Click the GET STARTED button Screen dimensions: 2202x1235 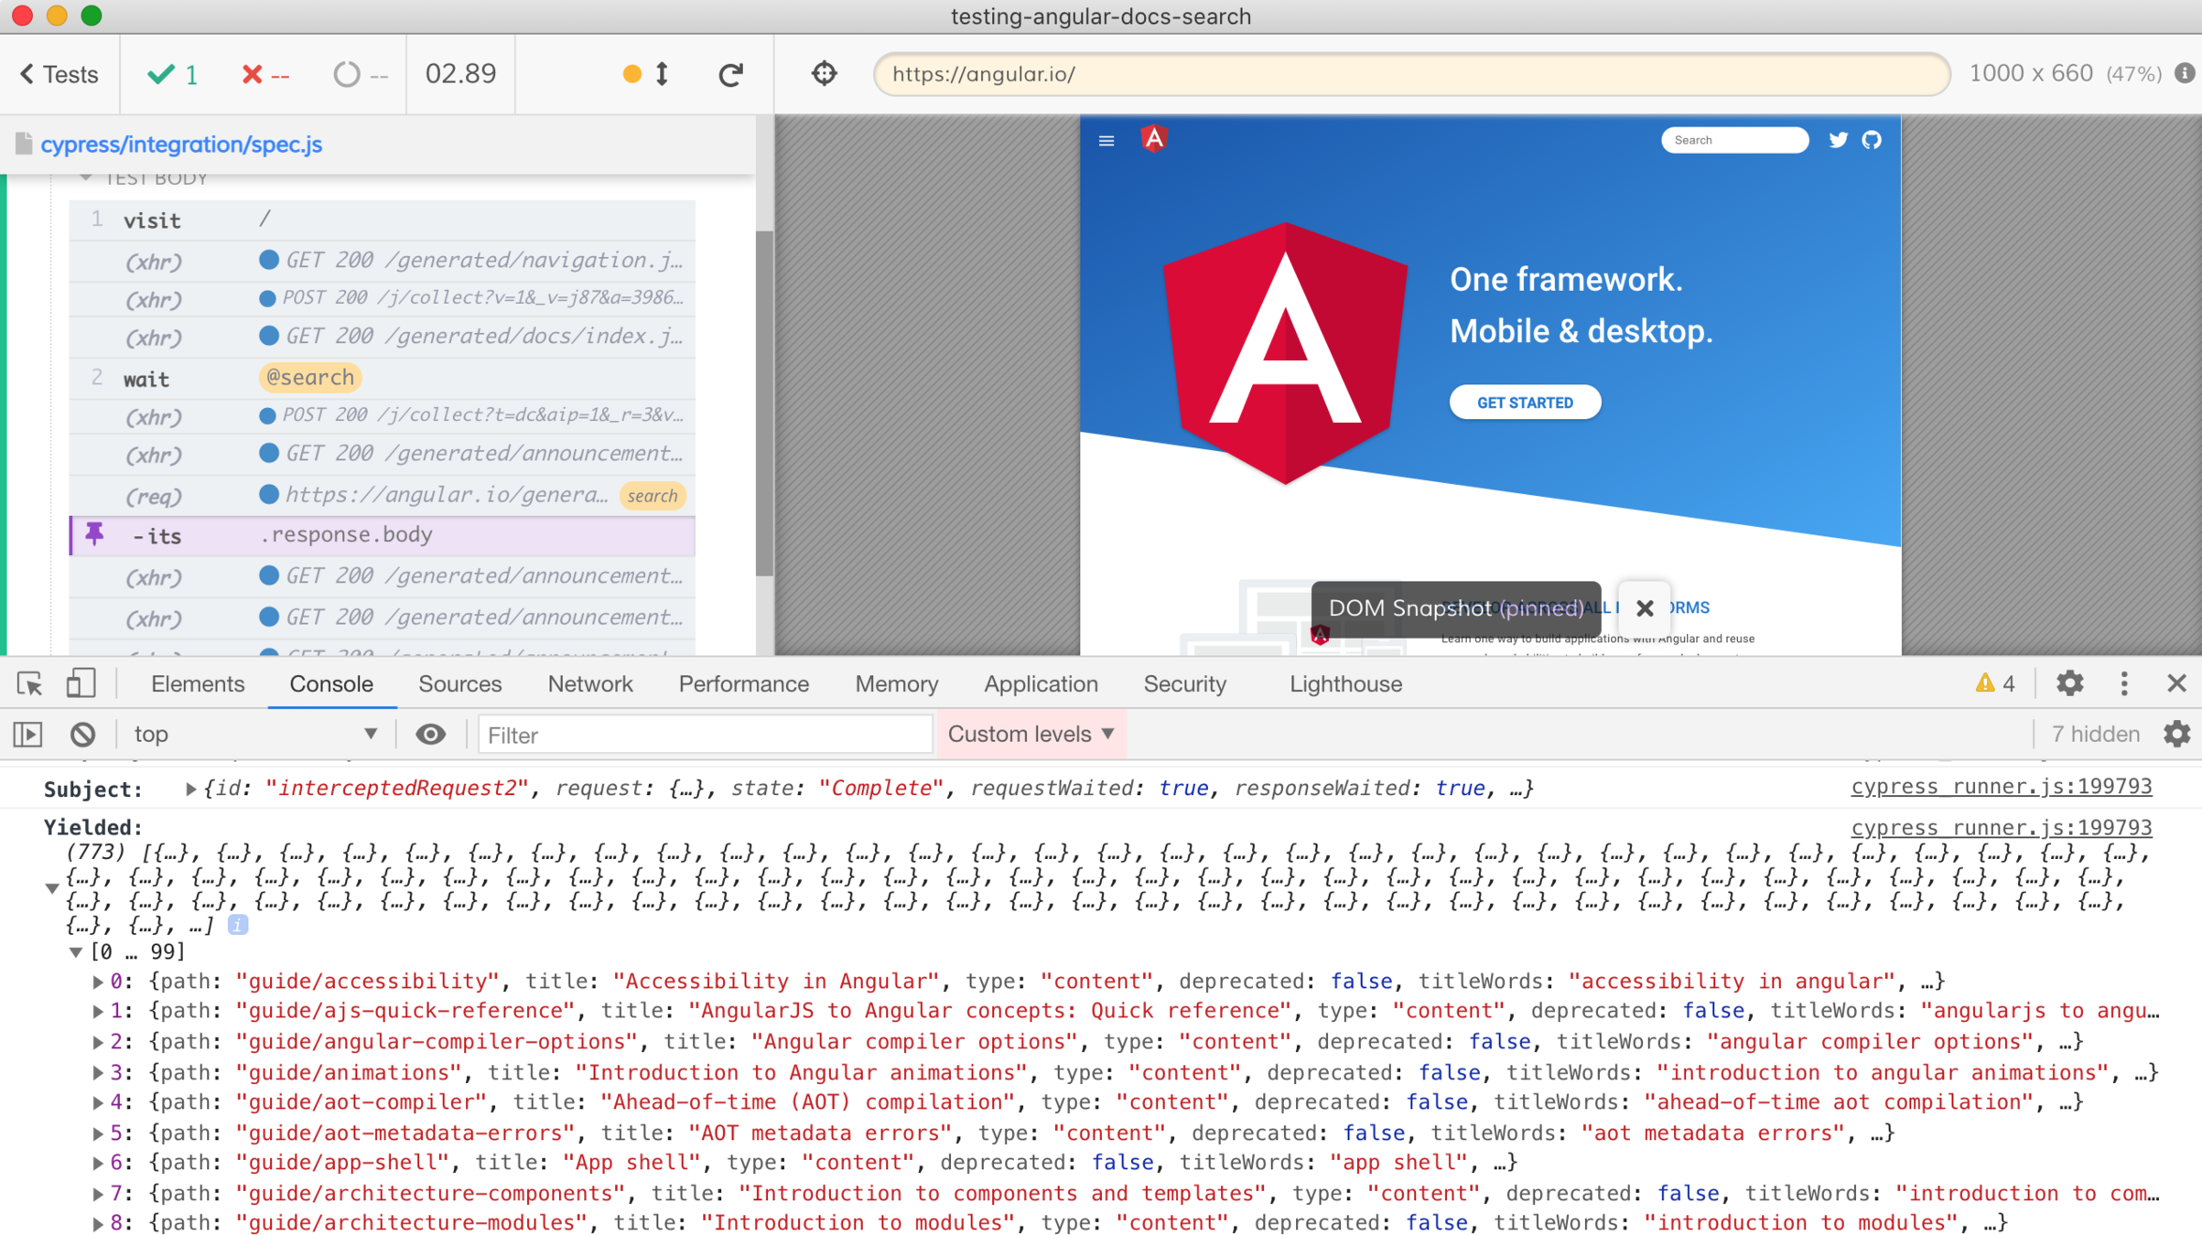pyautogui.click(x=1524, y=403)
